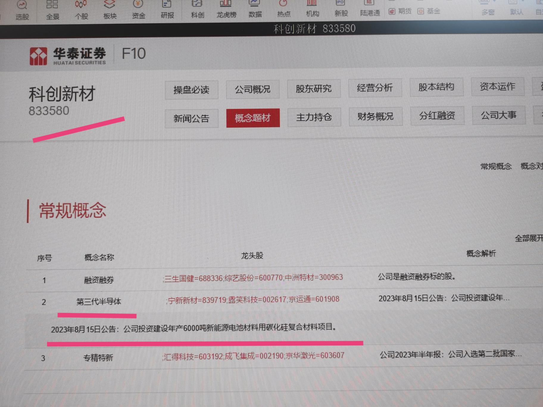
Task: Open the 分红融资 tab
Action: click(x=437, y=115)
